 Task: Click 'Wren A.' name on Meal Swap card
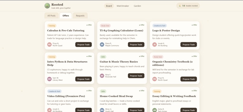108,109
